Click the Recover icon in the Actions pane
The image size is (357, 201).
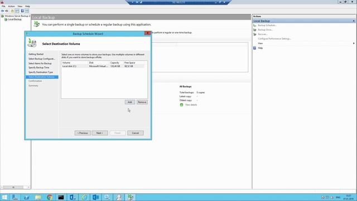point(255,34)
